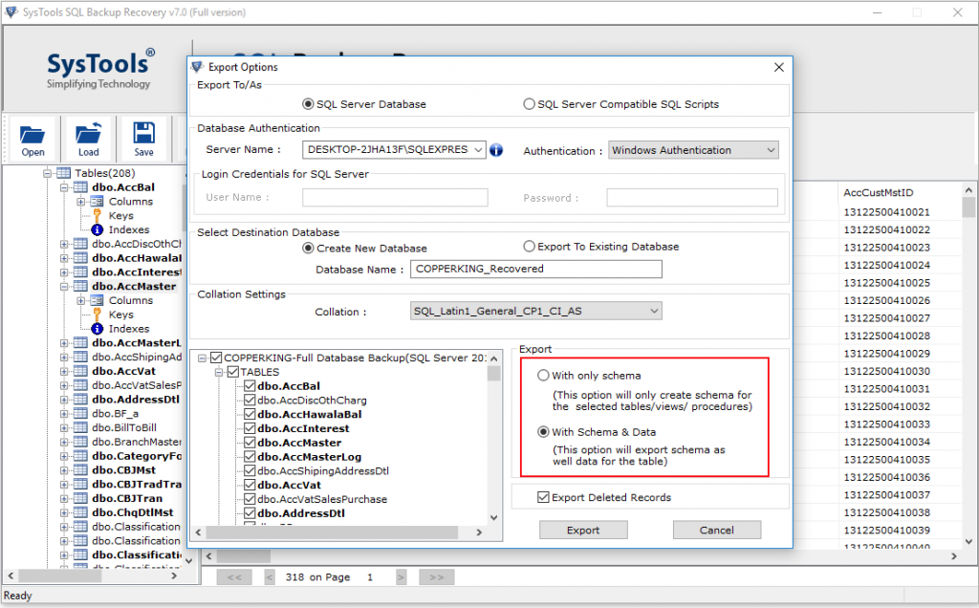
Task: Uncheck Export Deleted Records checkbox
Action: click(543, 497)
